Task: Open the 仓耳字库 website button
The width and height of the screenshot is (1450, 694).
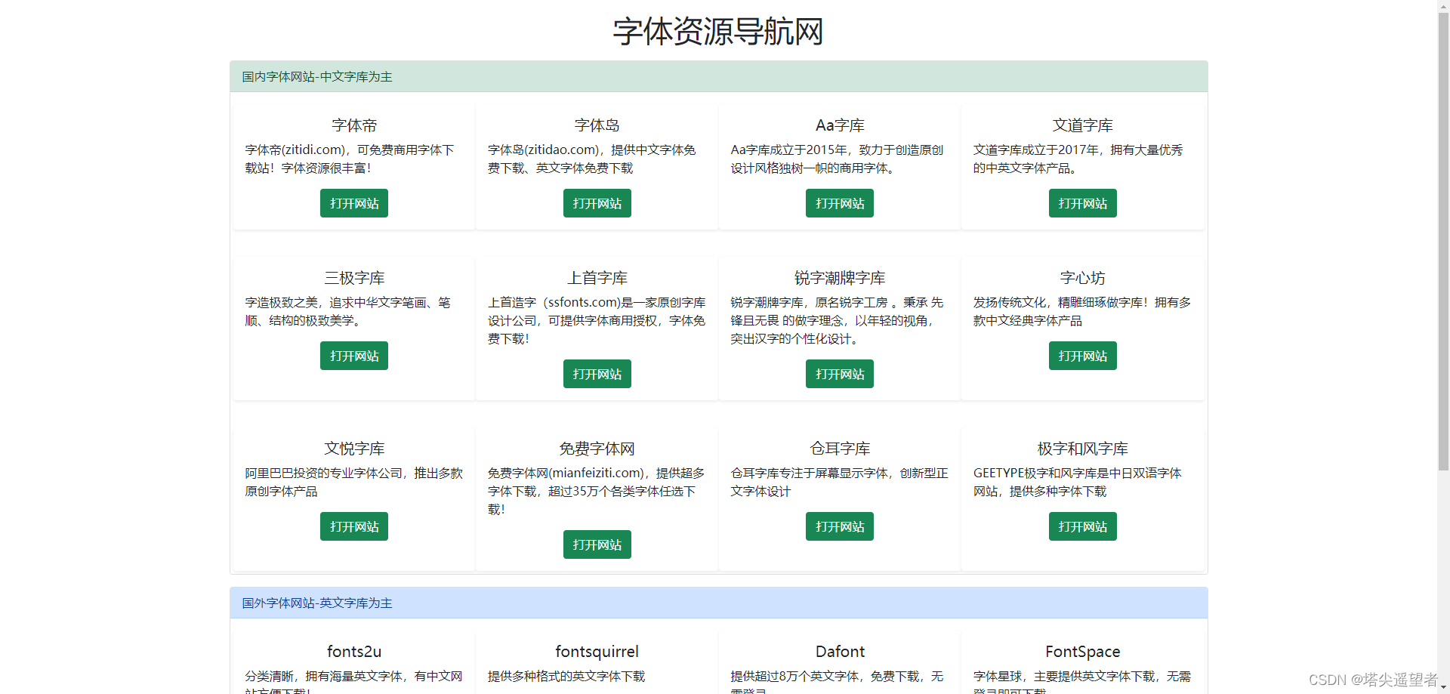Action: (840, 526)
